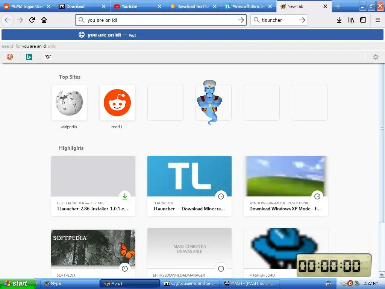Click the history clock badge on Softpedia card
This screenshot has height=289, width=385.
(125, 269)
